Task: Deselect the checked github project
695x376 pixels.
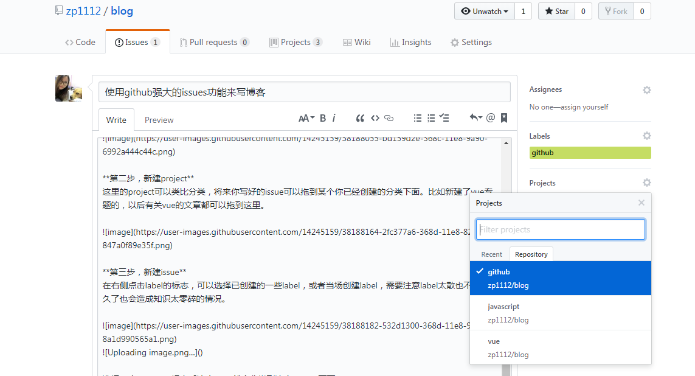Action: 560,278
